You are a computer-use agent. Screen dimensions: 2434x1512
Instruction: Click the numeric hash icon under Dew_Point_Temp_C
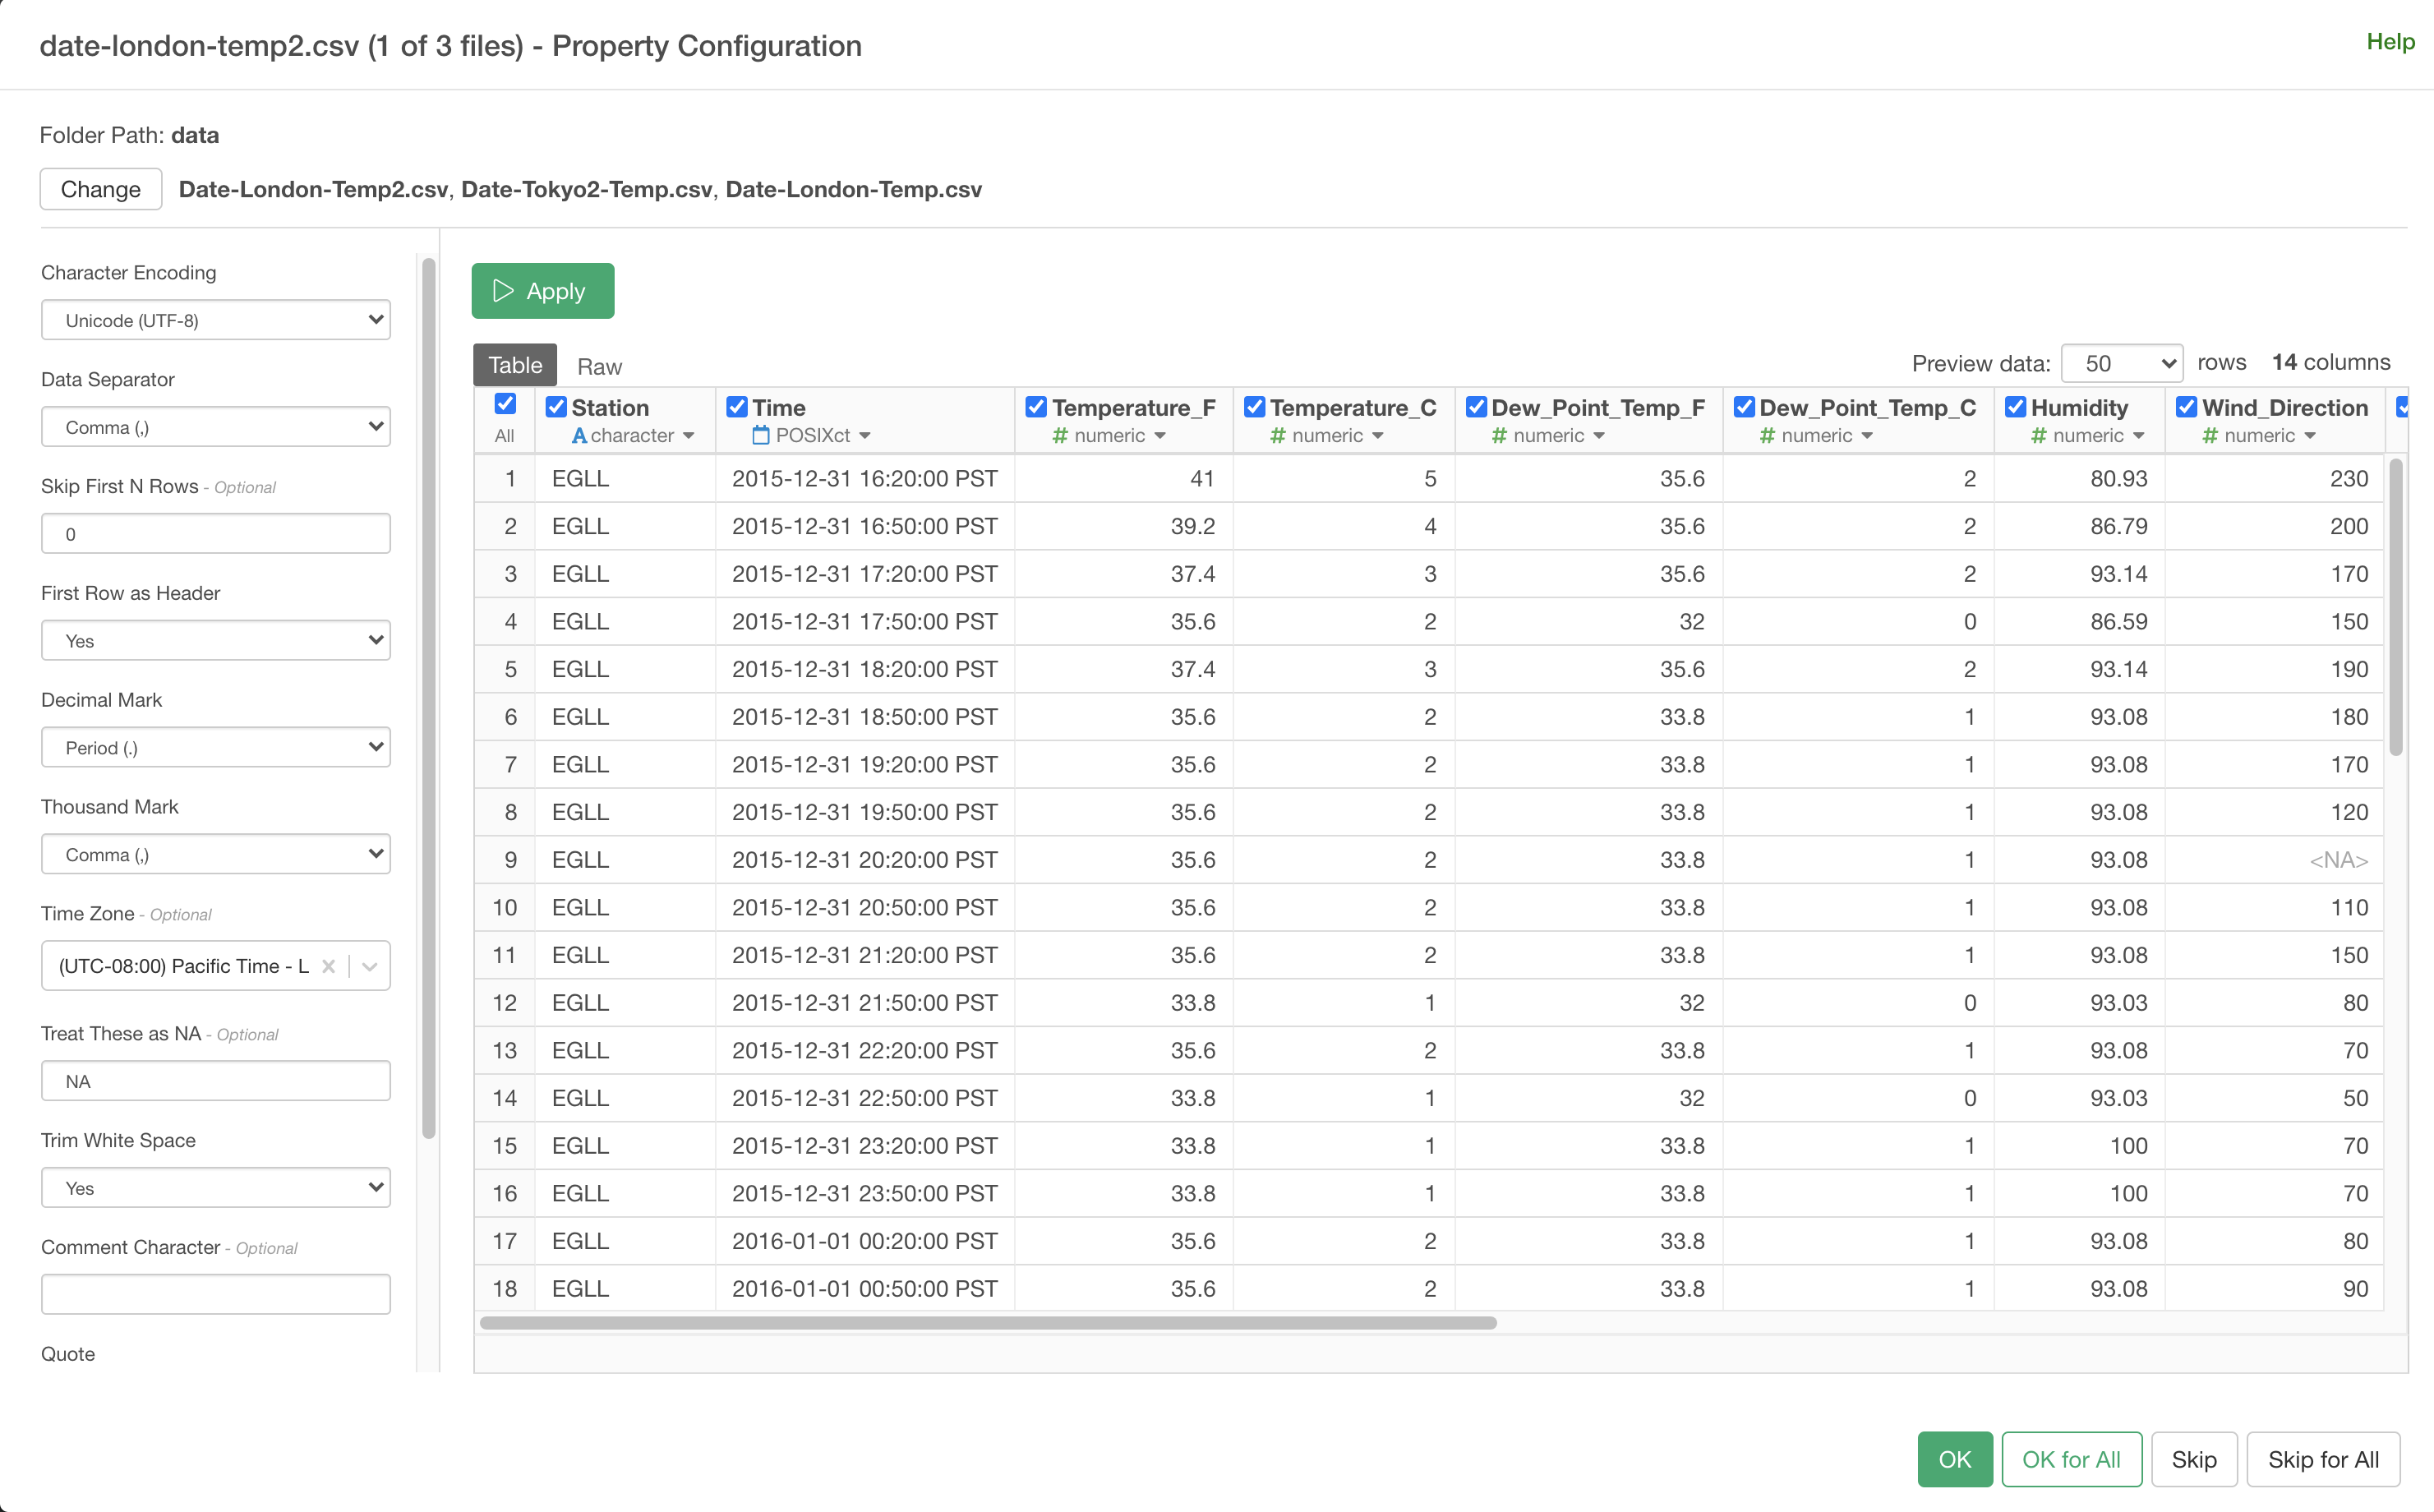(x=1767, y=435)
